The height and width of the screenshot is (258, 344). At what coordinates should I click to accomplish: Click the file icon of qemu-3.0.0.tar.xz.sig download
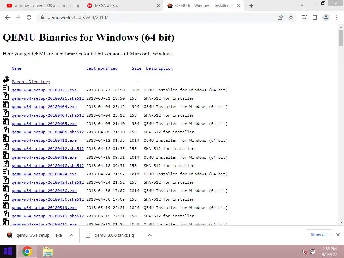click(88, 235)
